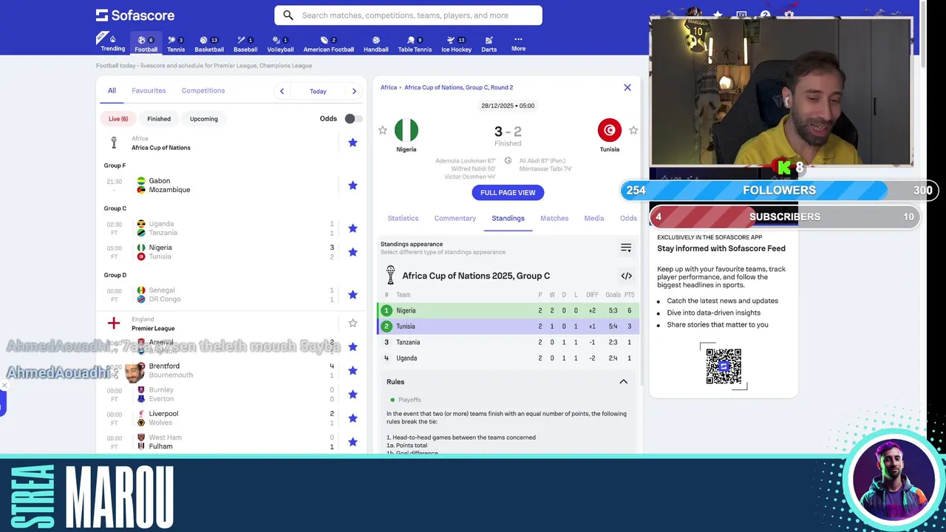Toggle favourite star for Senegal vs DR Congo
The height and width of the screenshot is (532, 946).
point(353,295)
